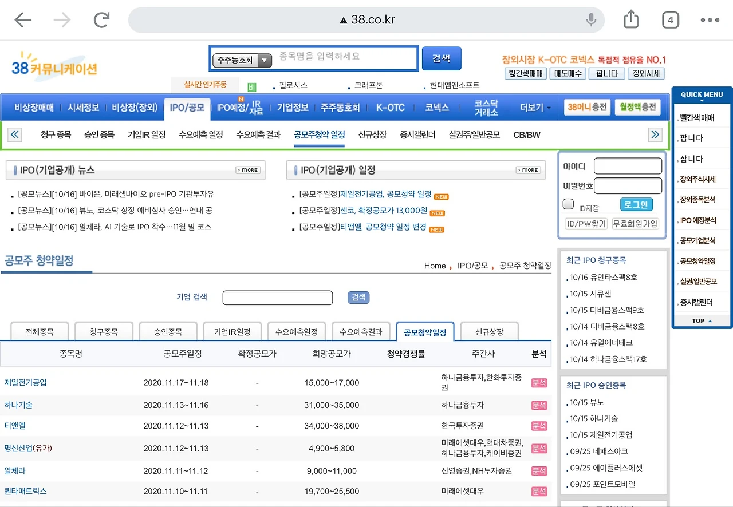This screenshot has width=733, height=507.
Task: Open quick menu 장외주식시세 link
Action: point(697,179)
